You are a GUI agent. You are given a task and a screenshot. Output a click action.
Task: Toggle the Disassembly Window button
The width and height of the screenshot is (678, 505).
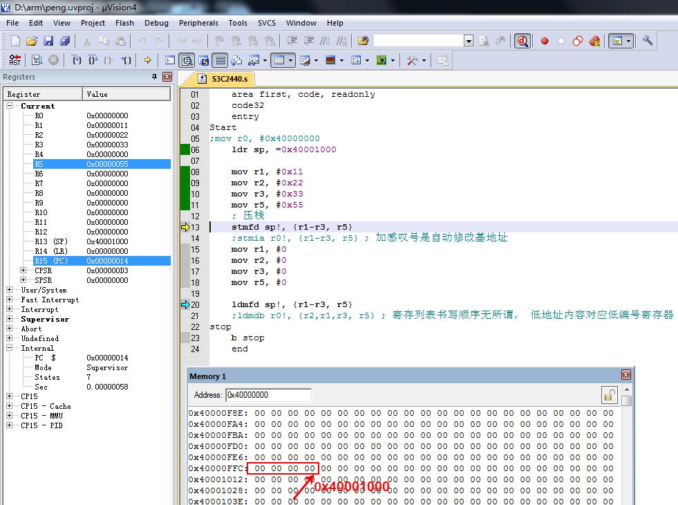click(x=187, y=60)
